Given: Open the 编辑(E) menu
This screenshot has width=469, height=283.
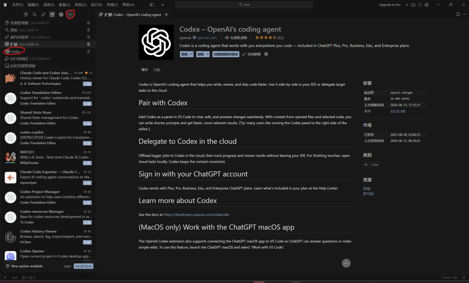Looking at the screenshot, I should pyautogui.click(x=33, y=5).
